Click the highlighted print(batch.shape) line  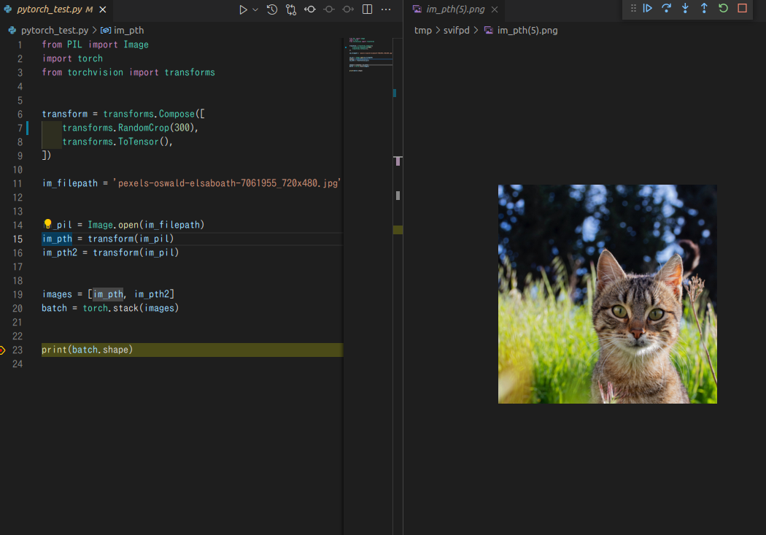coord(192,350)
